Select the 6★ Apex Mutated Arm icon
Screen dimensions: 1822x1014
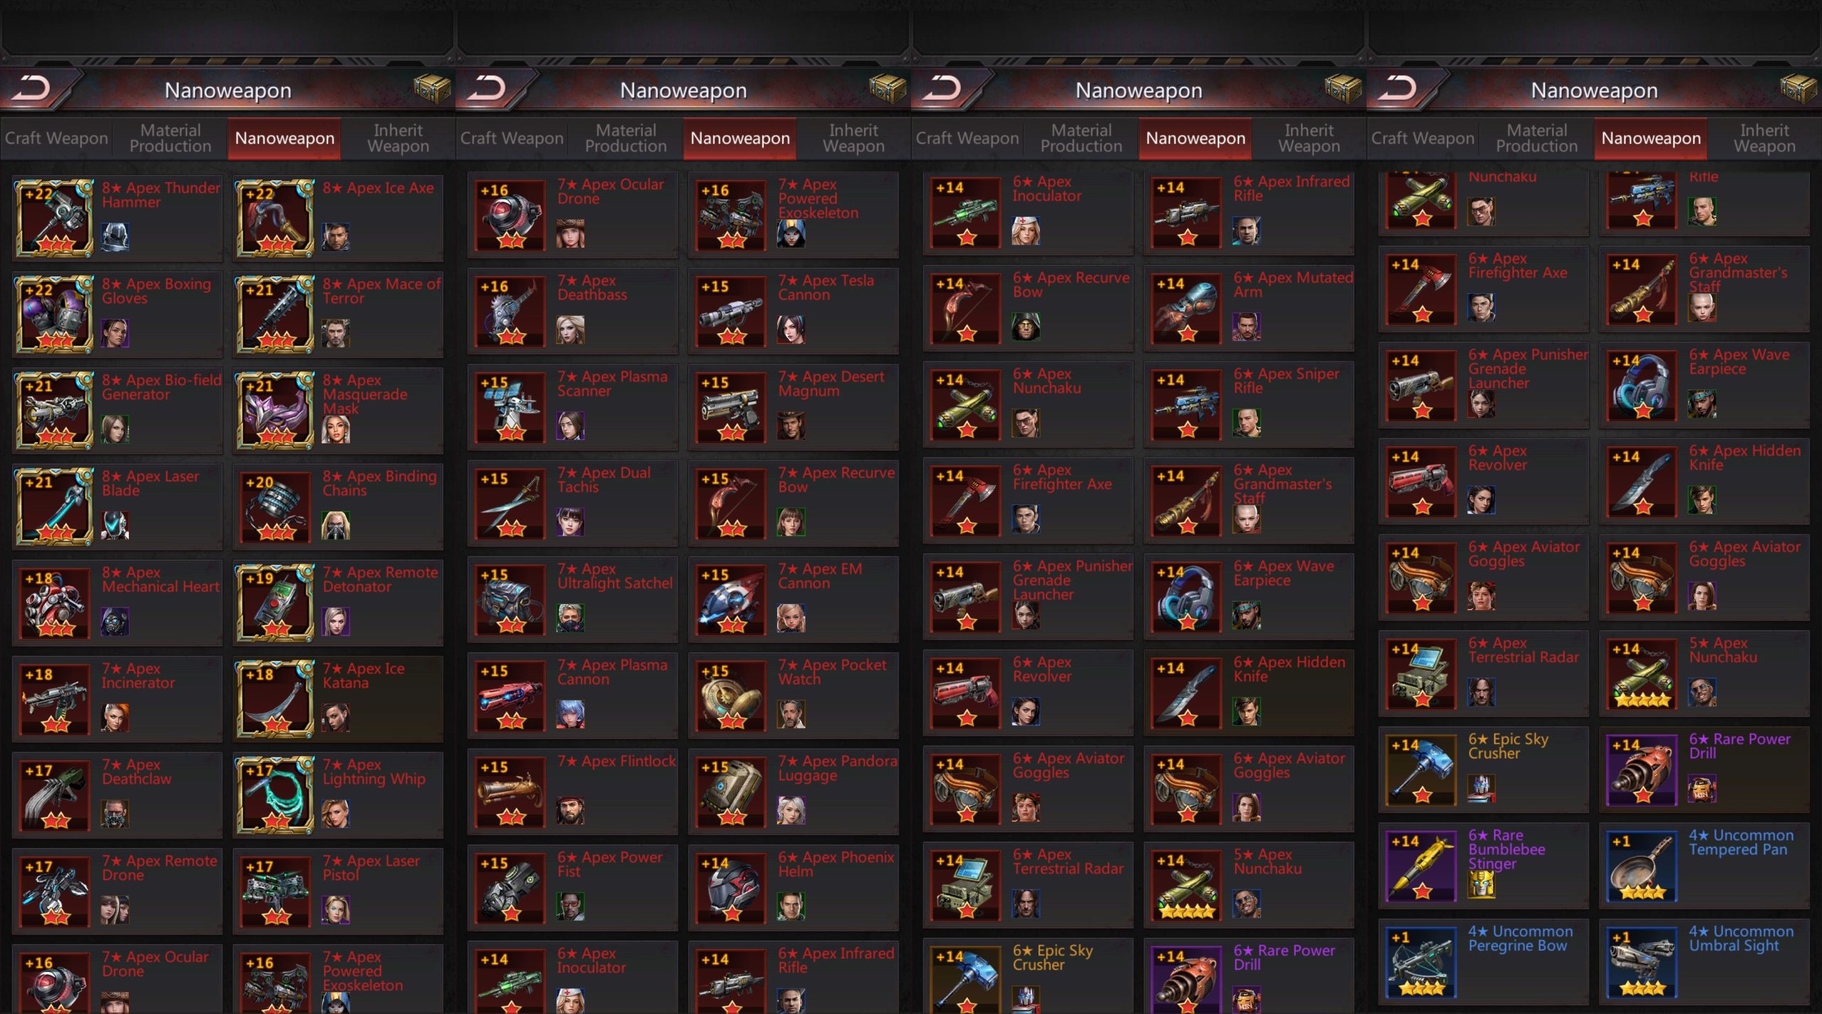pyautogui.click(x=1186, y=310)
